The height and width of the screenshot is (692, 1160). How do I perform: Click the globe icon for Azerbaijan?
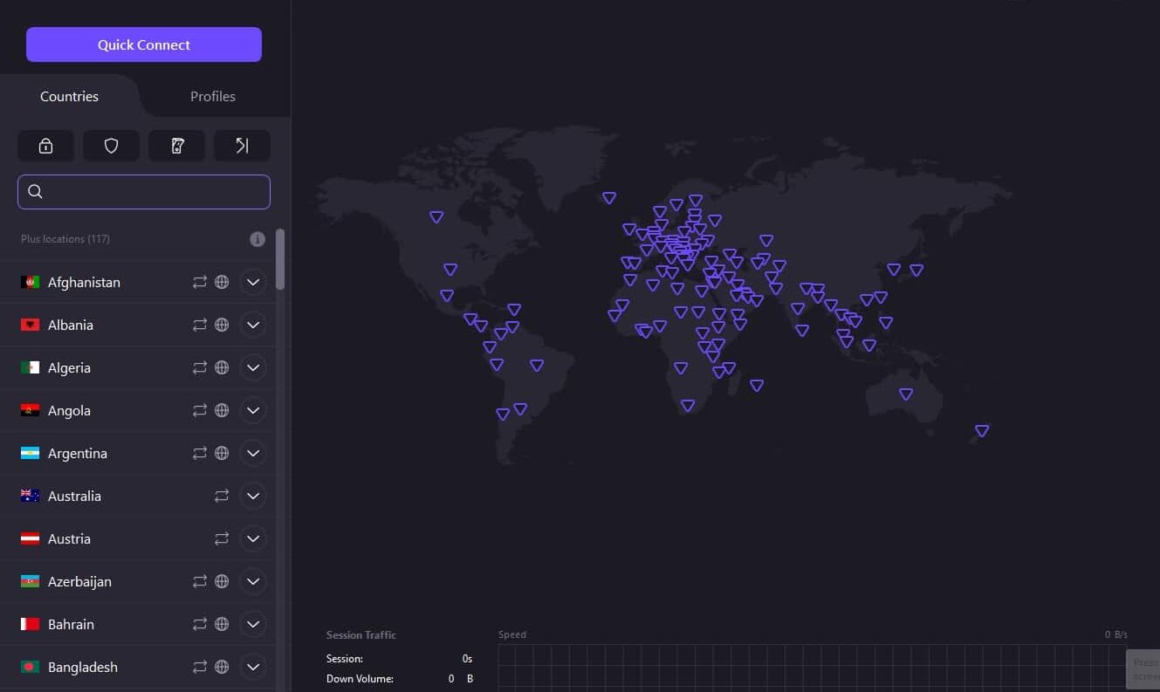222,581
